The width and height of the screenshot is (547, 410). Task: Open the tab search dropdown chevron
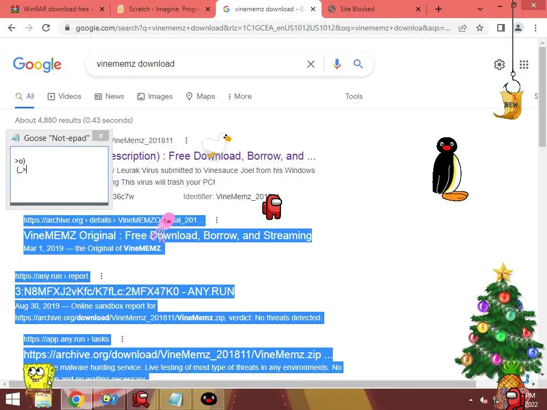pyautogui.click(x=480, y=9)
